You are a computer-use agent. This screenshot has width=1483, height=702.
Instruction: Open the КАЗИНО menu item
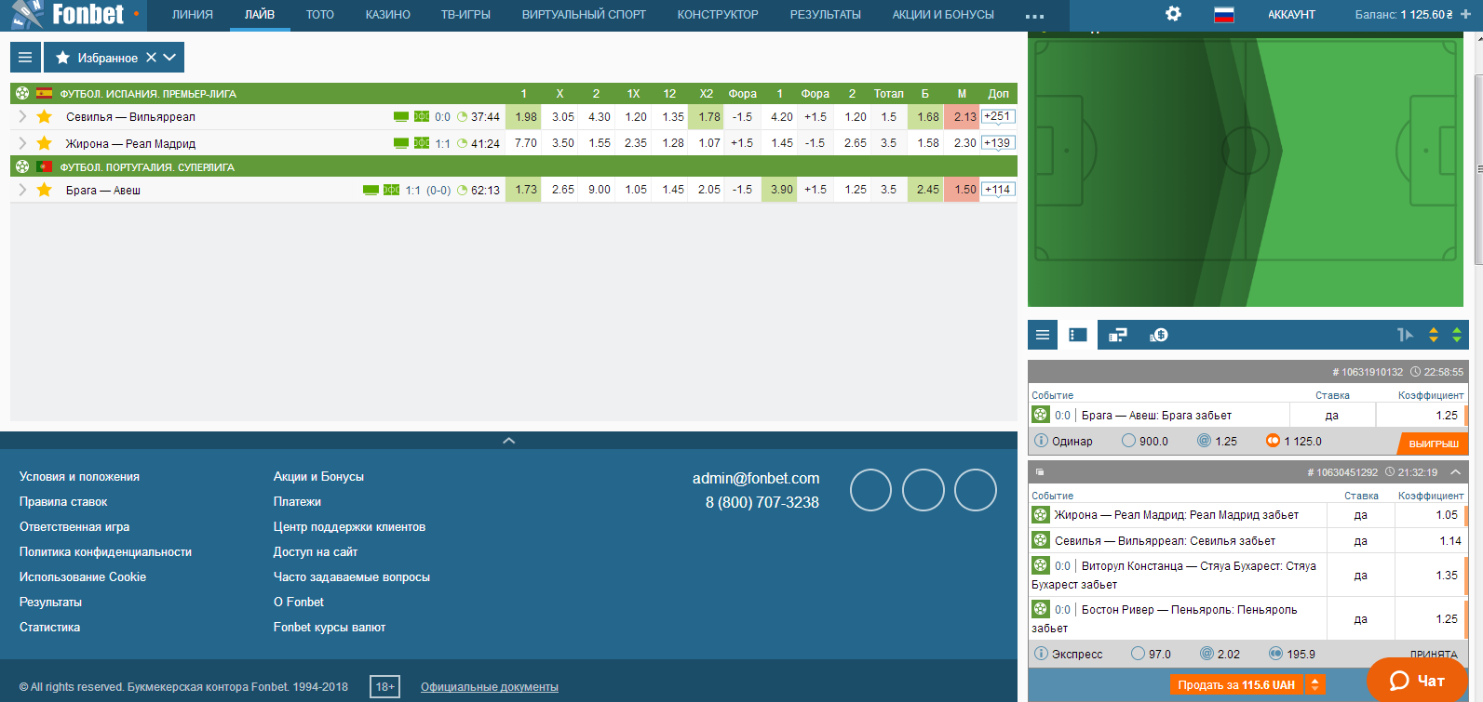pos(387,15)
